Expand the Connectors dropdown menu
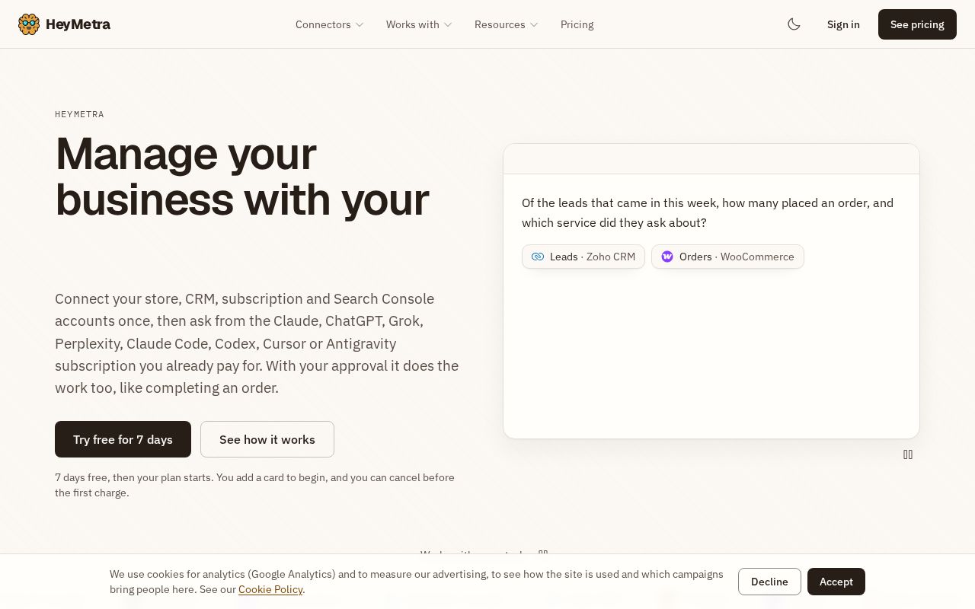The width and height of the screenshot is (975, 609). 330,24
